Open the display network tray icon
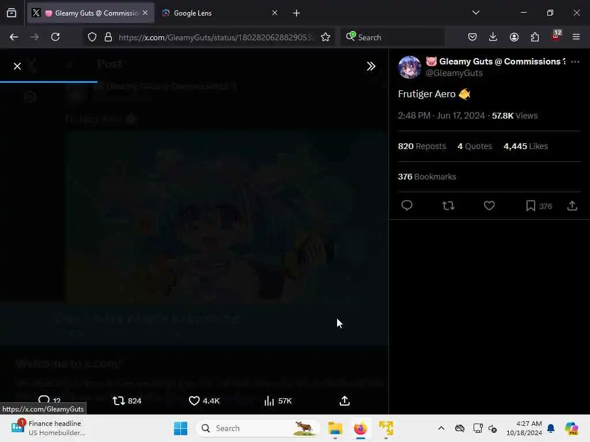590x442 pixels. pos(478,428)
